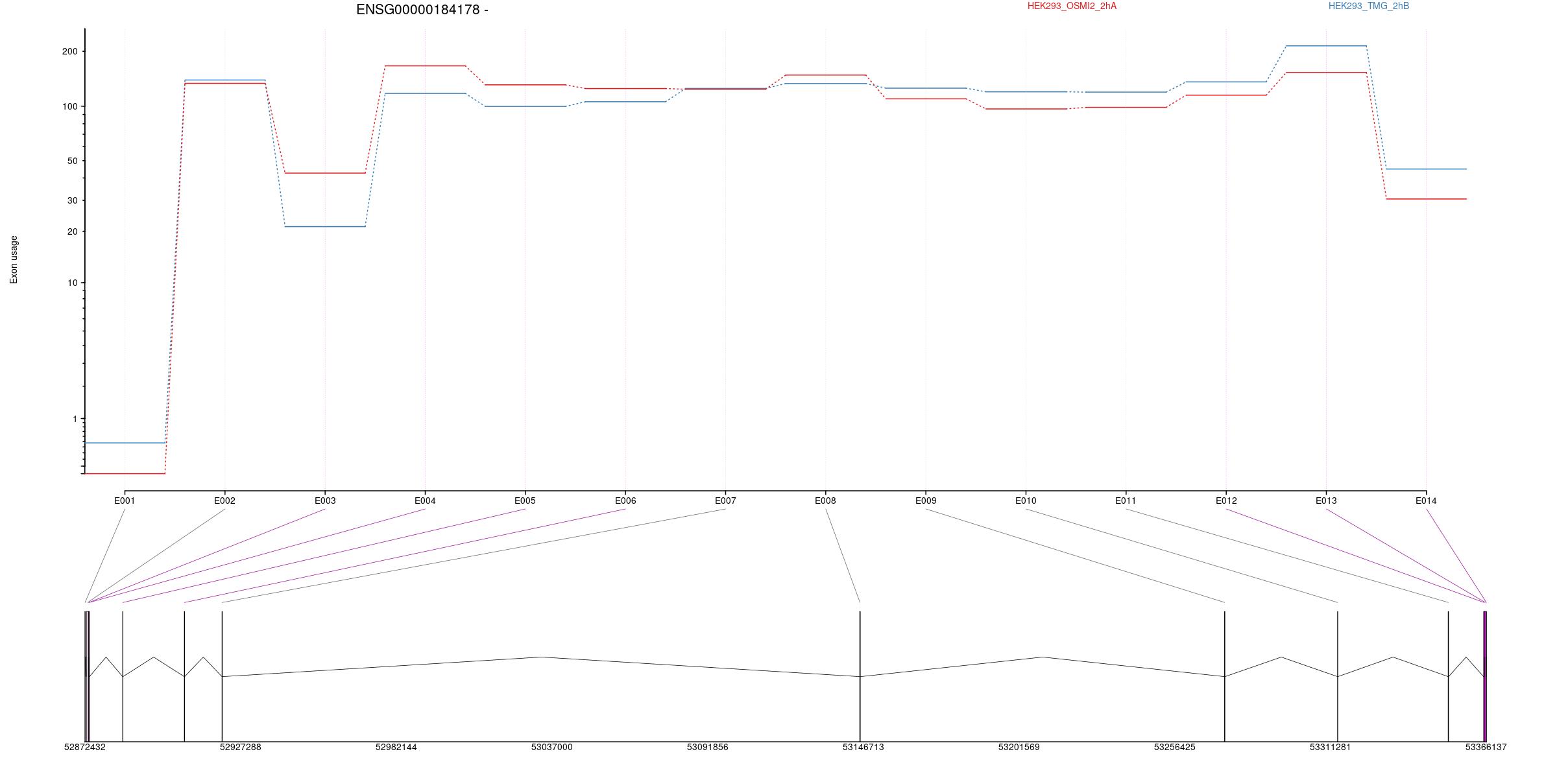1557x778 pixels.
Task: Click genomic coordinate 53201569
Action: 1019,747
